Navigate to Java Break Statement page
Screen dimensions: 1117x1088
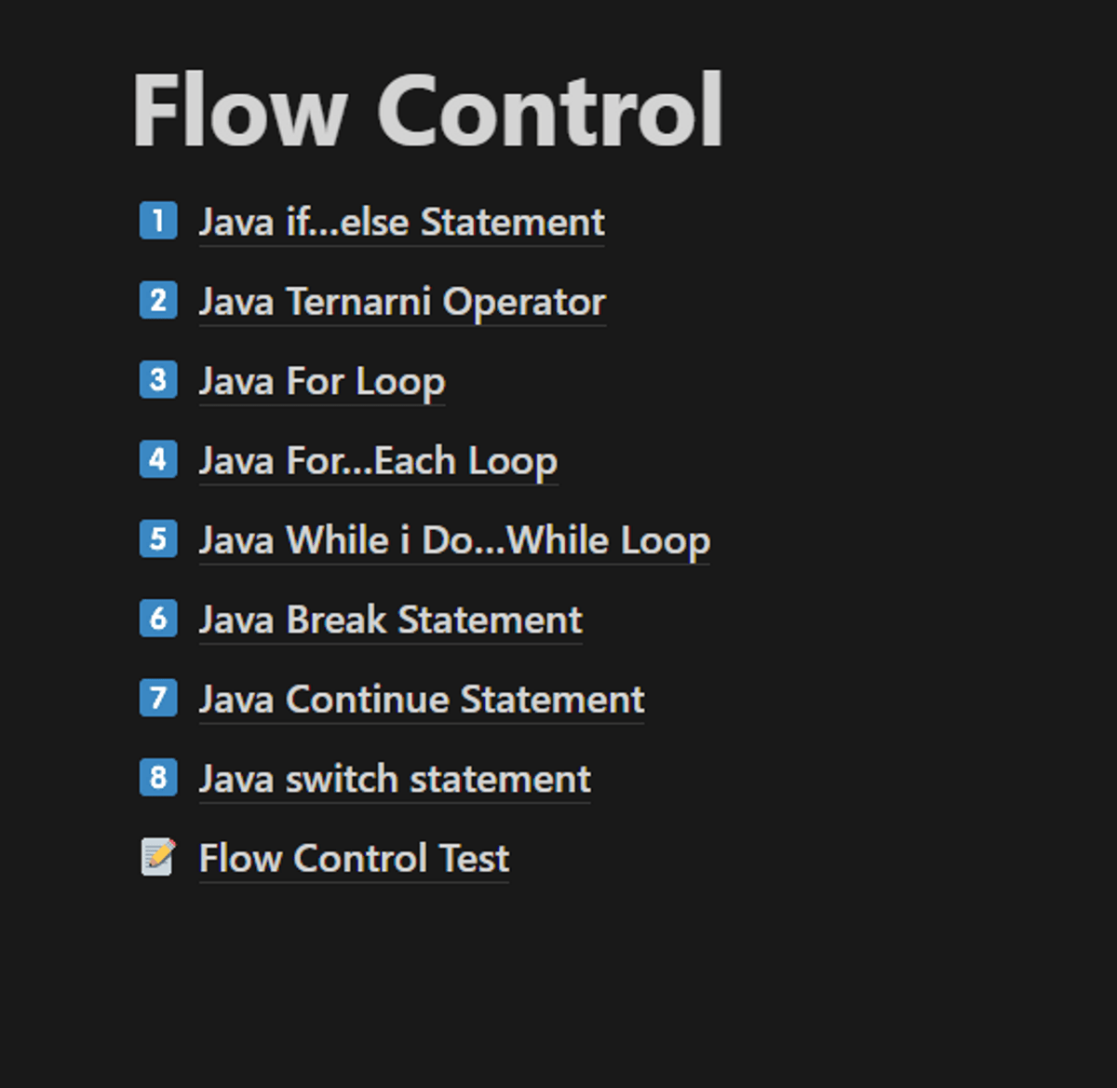pos(390,620)
